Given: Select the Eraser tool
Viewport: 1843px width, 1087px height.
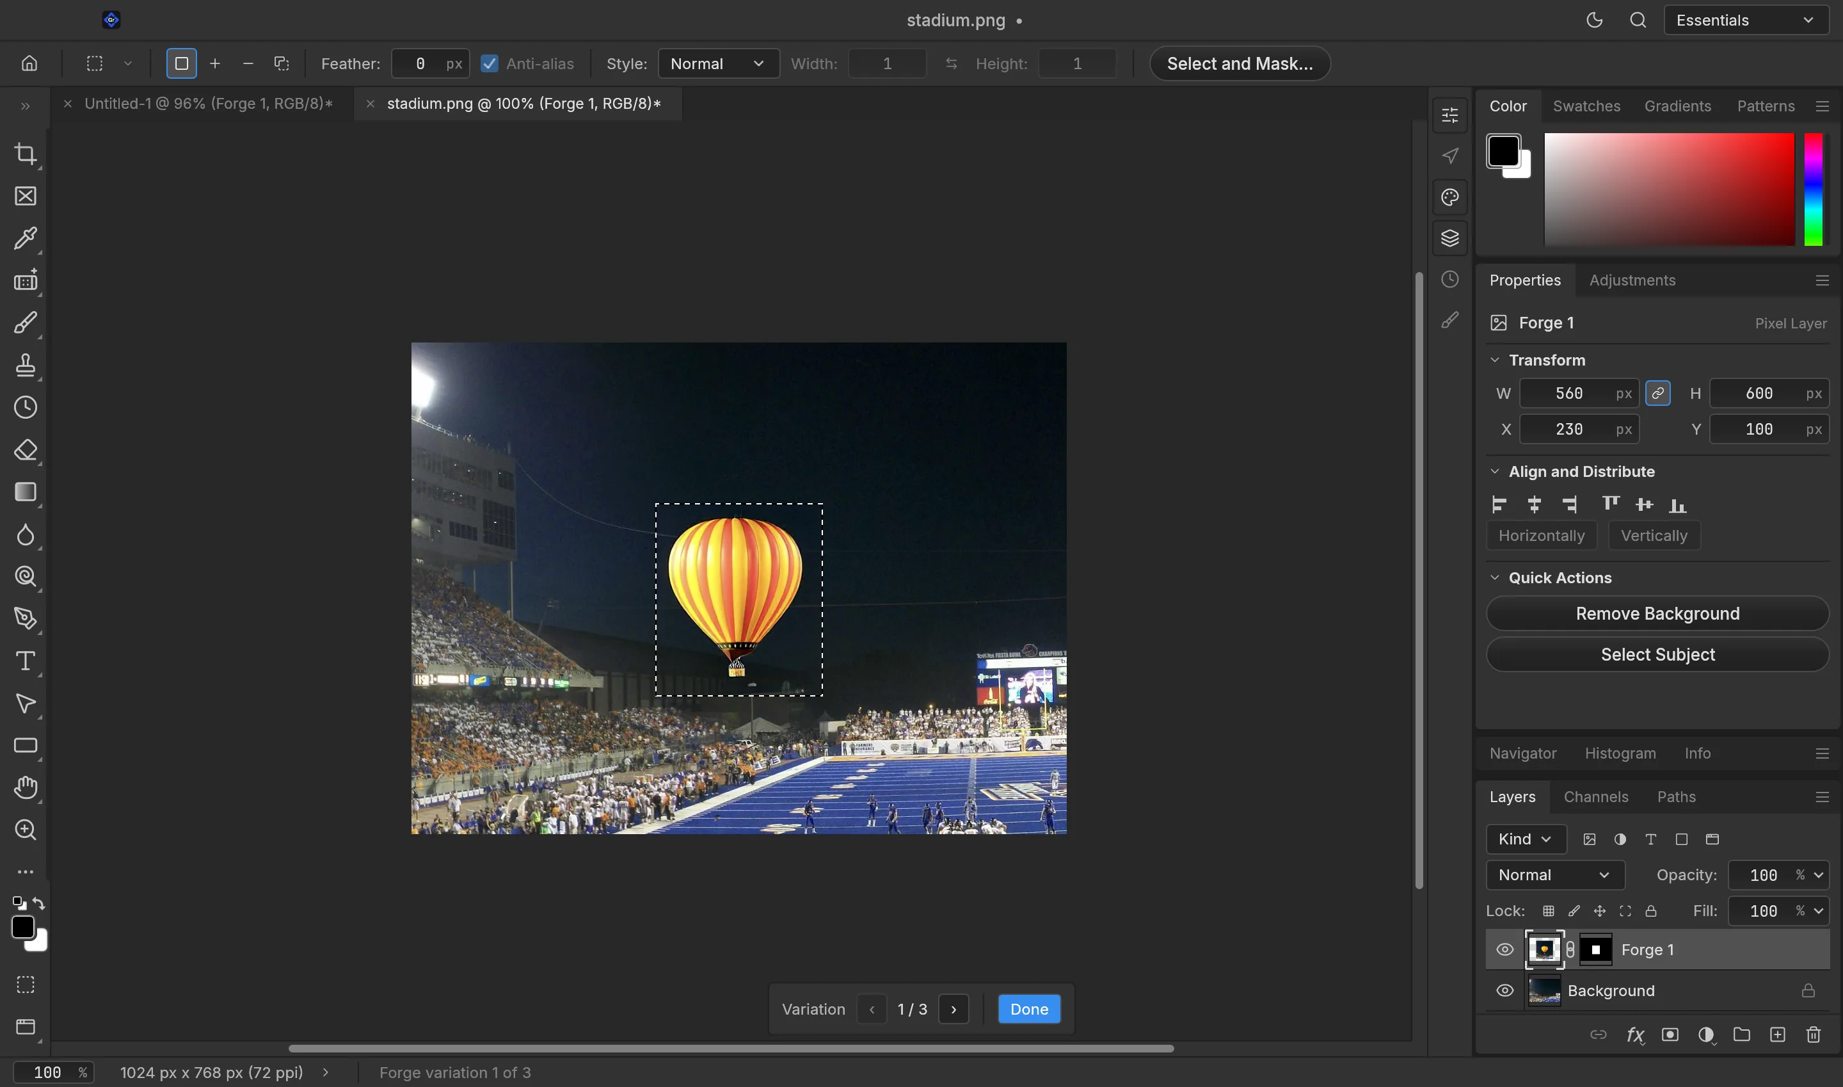Looking at the screenshot, I should pos(26,450).
